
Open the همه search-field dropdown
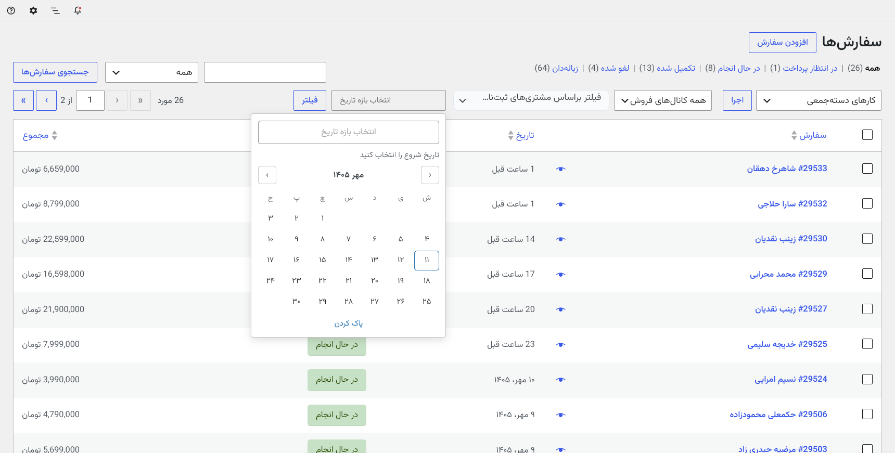tap(152, 72)
